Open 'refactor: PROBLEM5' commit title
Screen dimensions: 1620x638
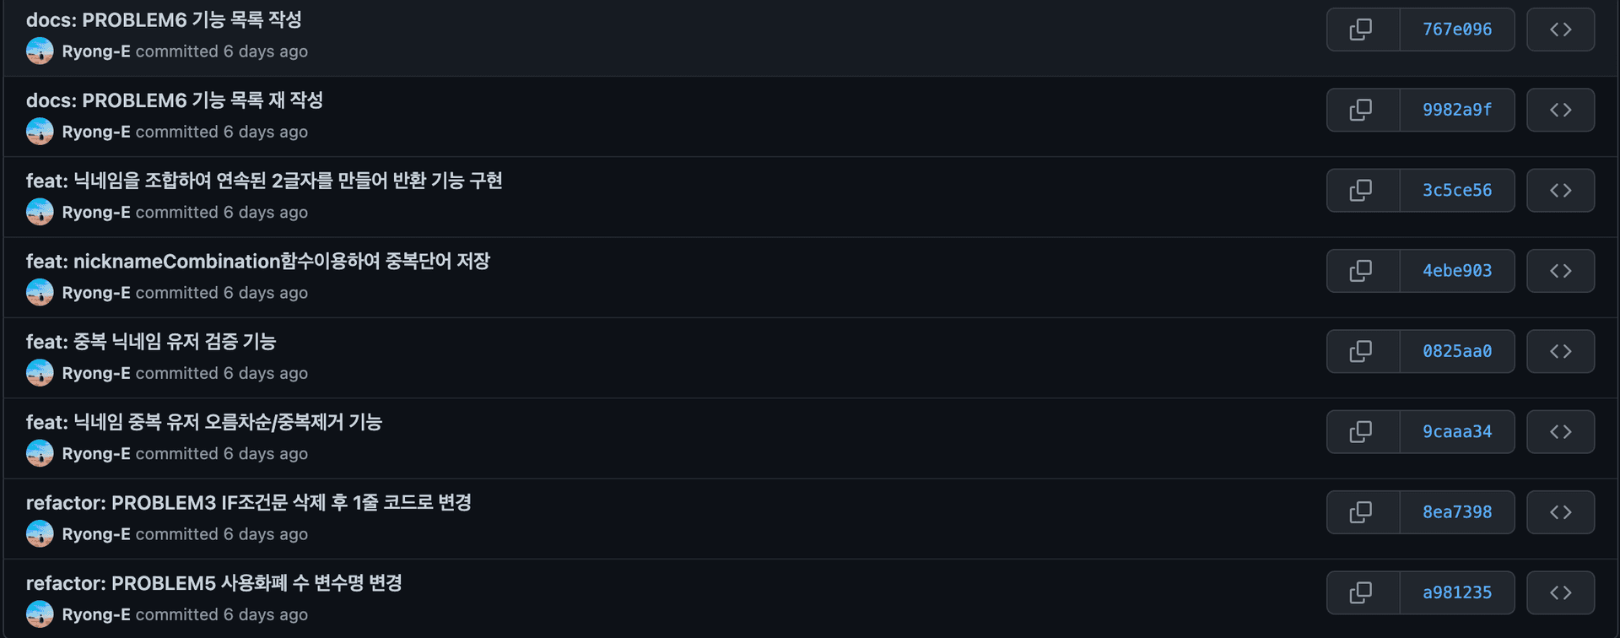click(213, 583)
